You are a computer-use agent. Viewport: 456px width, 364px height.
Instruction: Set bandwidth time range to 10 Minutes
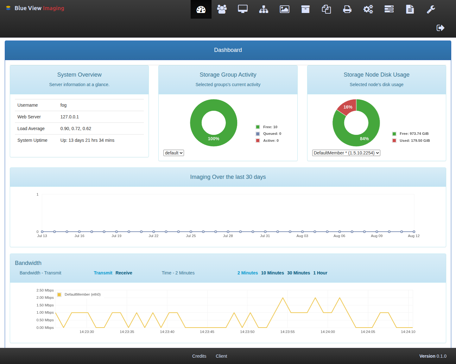272,273
